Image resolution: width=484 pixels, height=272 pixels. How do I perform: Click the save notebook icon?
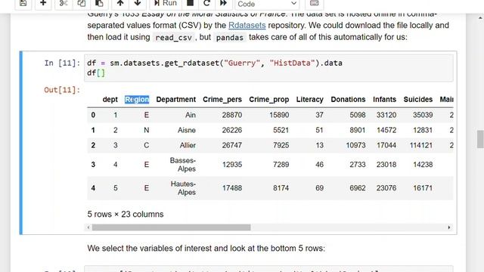(23, 3)
